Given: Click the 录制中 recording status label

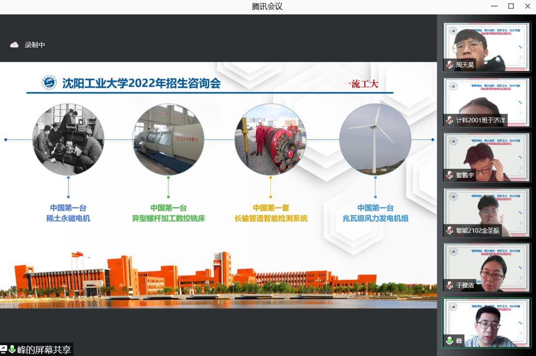Looking at the screenshot, I should click(x=35, y=45).
